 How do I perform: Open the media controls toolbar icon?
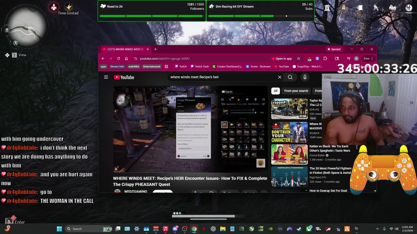[x=349, y=58]
